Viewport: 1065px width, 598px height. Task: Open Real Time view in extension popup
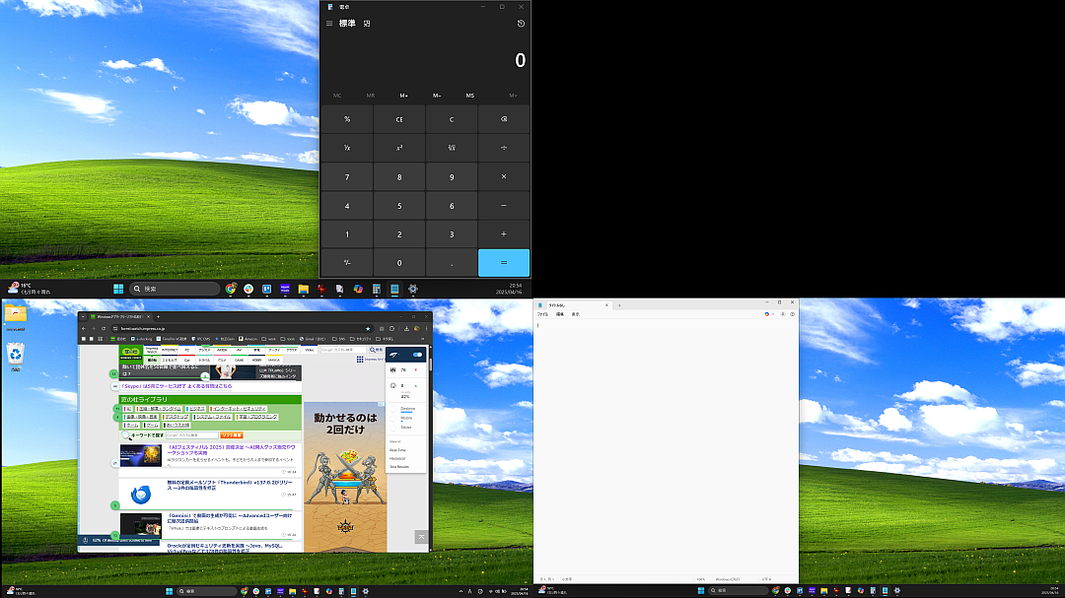[x=398, y=450]
